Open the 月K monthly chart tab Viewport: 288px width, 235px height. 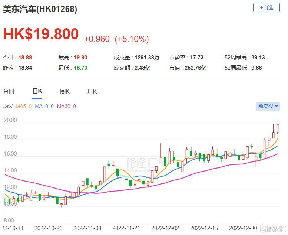coord(92,91)
